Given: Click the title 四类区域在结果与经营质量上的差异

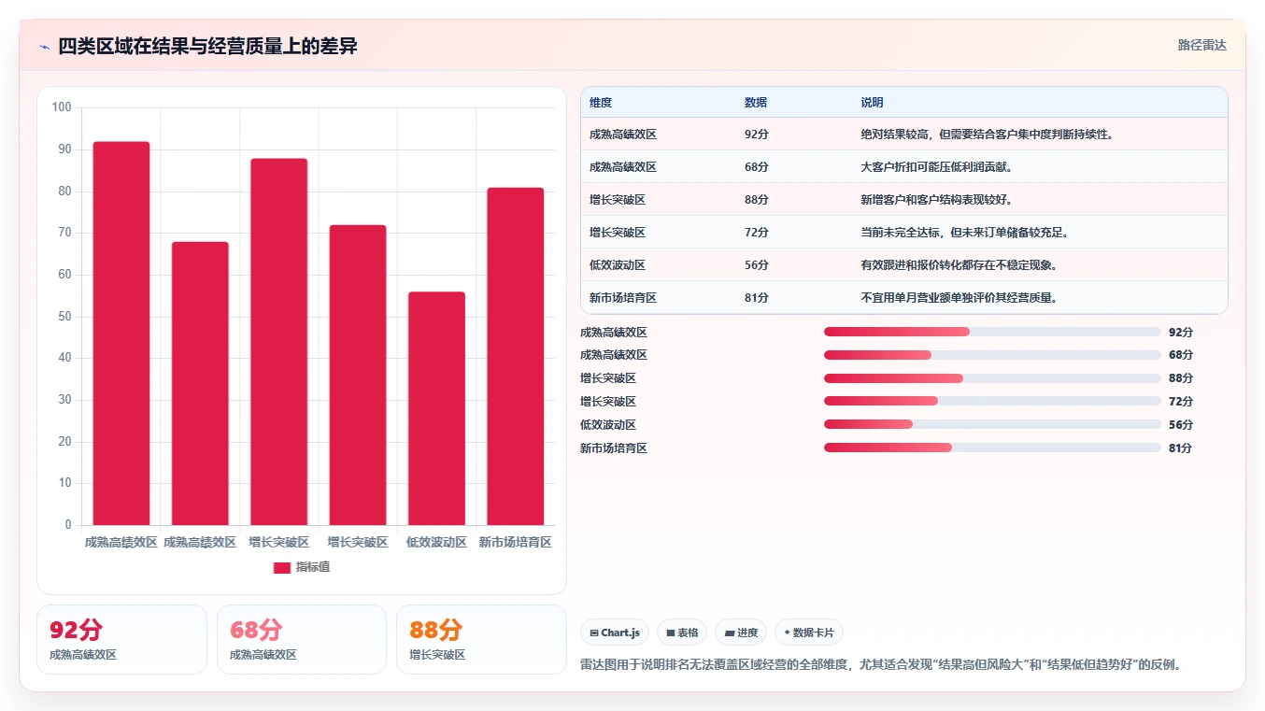Looking at the screenshot, I should pos(207,47).
